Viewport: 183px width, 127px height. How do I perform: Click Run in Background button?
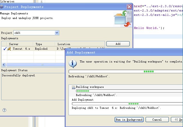[129, 120]
